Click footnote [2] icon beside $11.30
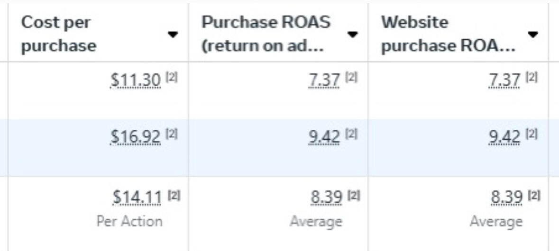Viewport: 559px width, 251px height. 172,77
